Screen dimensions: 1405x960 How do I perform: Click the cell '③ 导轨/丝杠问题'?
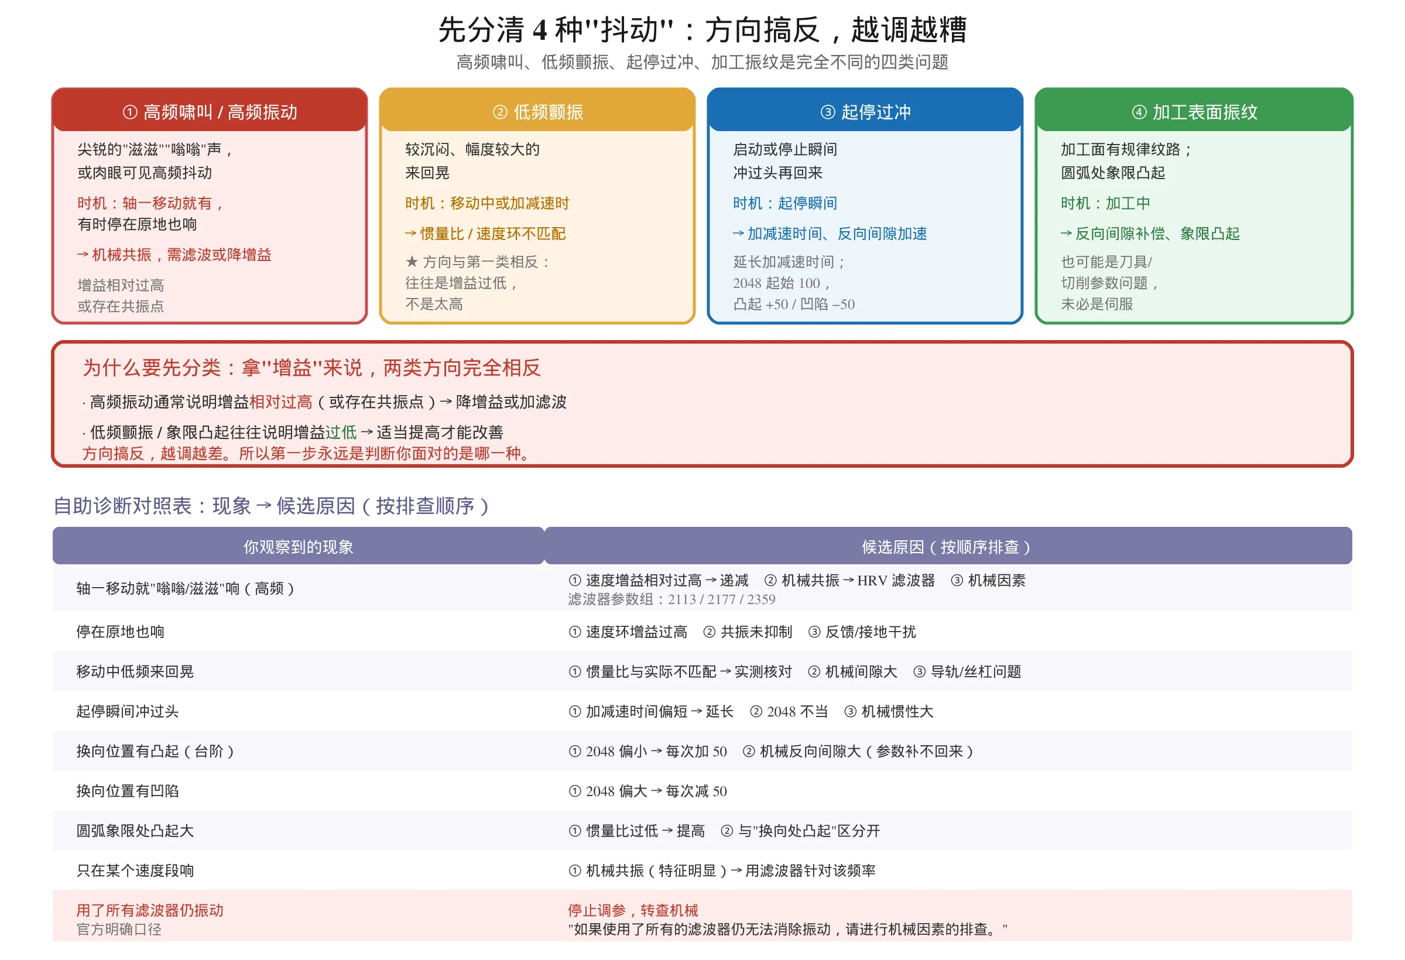pyautogui.click(x=967, y=671)
